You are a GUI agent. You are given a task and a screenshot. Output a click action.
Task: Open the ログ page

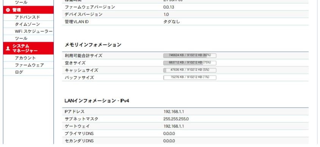tap(19, 72)
